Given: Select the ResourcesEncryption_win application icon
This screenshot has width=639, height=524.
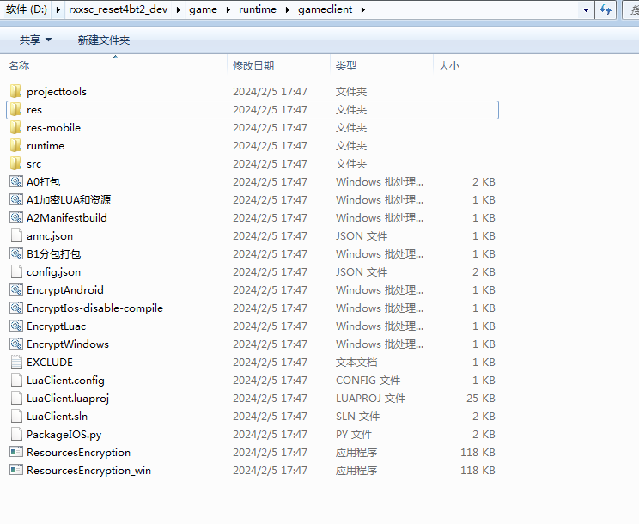Looking at the screenshot, I should [x=15, y=471].
